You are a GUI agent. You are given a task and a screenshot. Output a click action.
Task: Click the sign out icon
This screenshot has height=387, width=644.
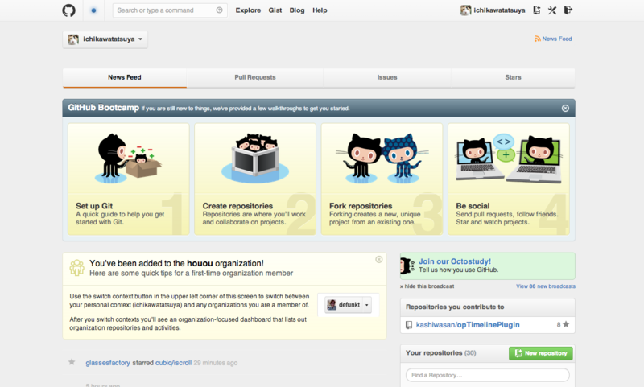click(x=568, y=10)
